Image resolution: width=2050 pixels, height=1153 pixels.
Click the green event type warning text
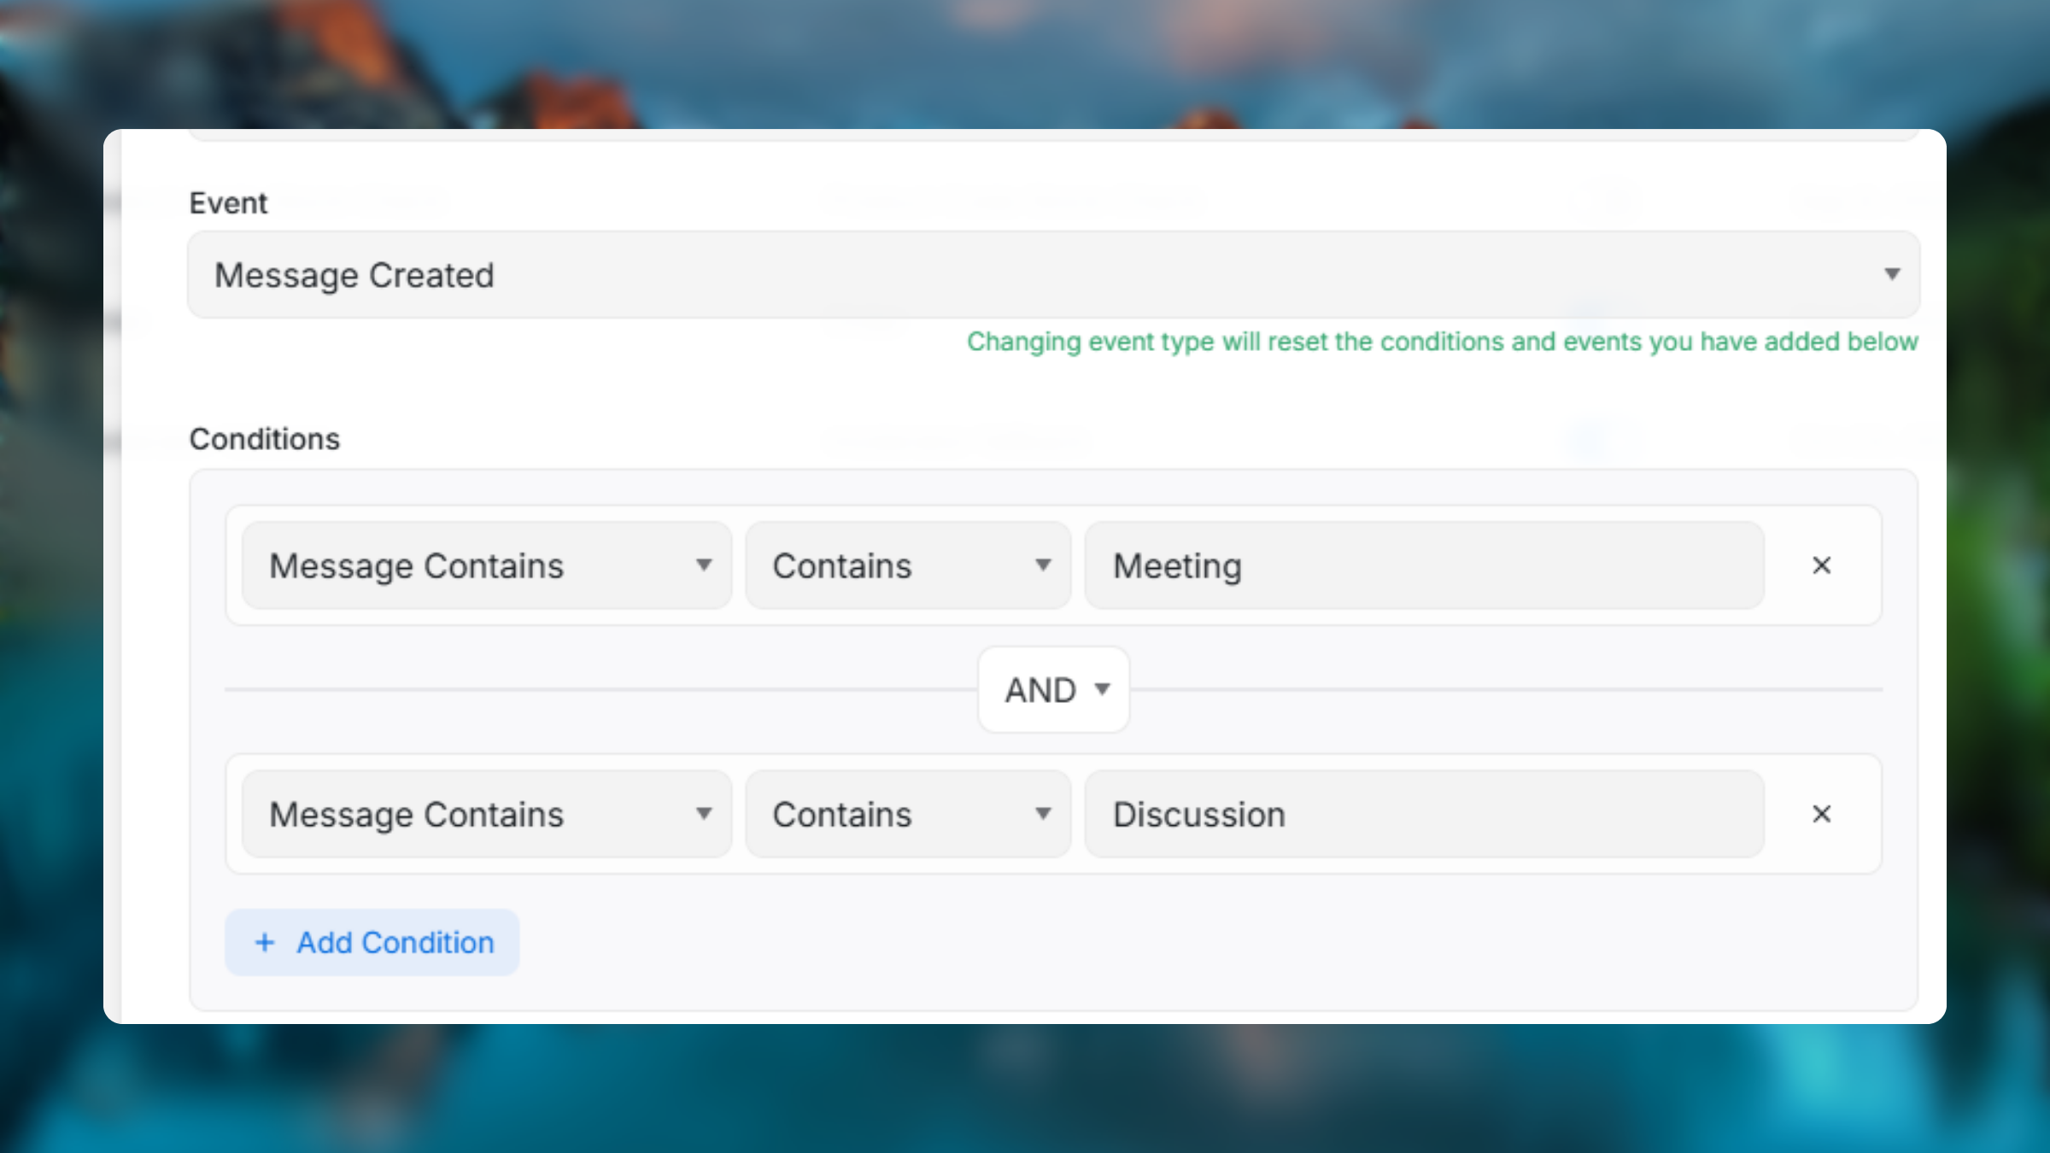point(1442,342)
